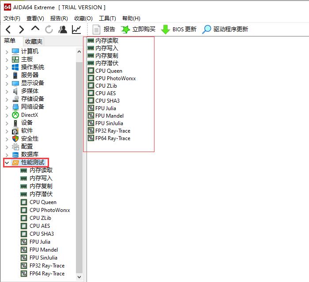Open the user profile icon in toolbar
The image size is (309, 282).
pos(63,30)
